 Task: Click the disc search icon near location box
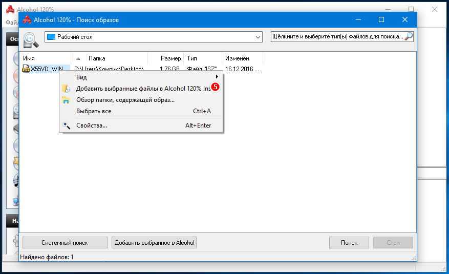(x=31, y=40)
